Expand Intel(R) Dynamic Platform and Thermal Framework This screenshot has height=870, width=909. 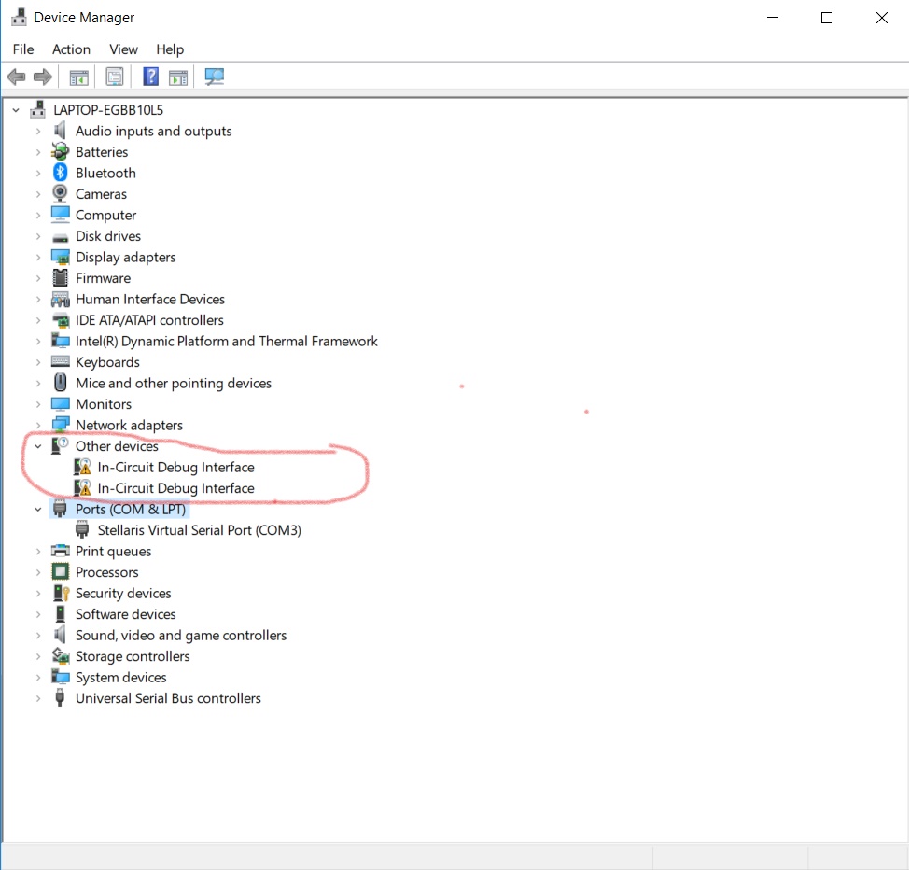point(38,341)
